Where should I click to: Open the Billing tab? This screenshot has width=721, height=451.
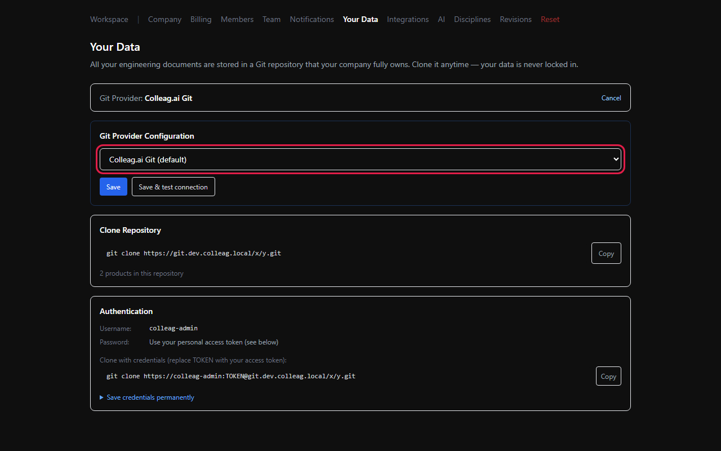pyautogui.click(x=201, y=19)
